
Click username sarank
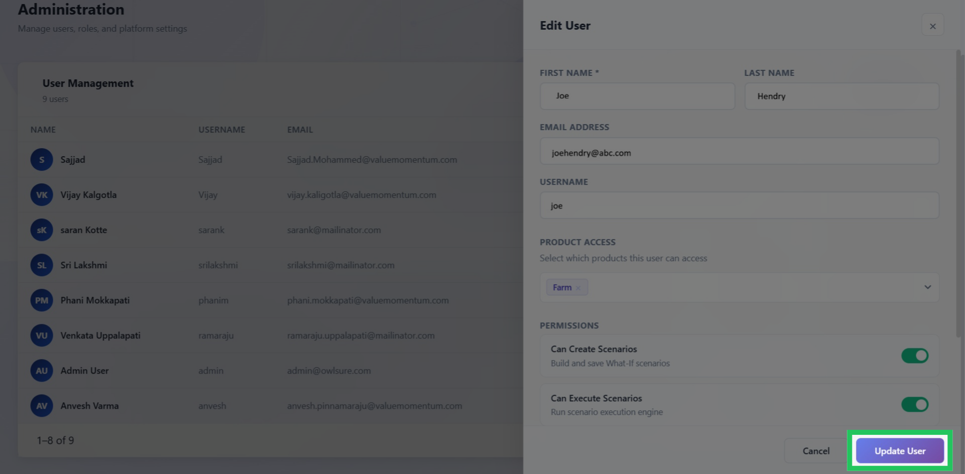point(211,230)
